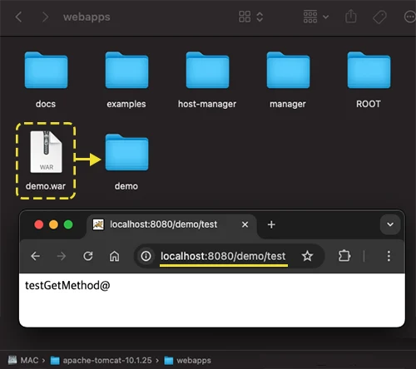The image size is (416, 369).
Task: View site information icon in address bar
Action: (146, 256)
